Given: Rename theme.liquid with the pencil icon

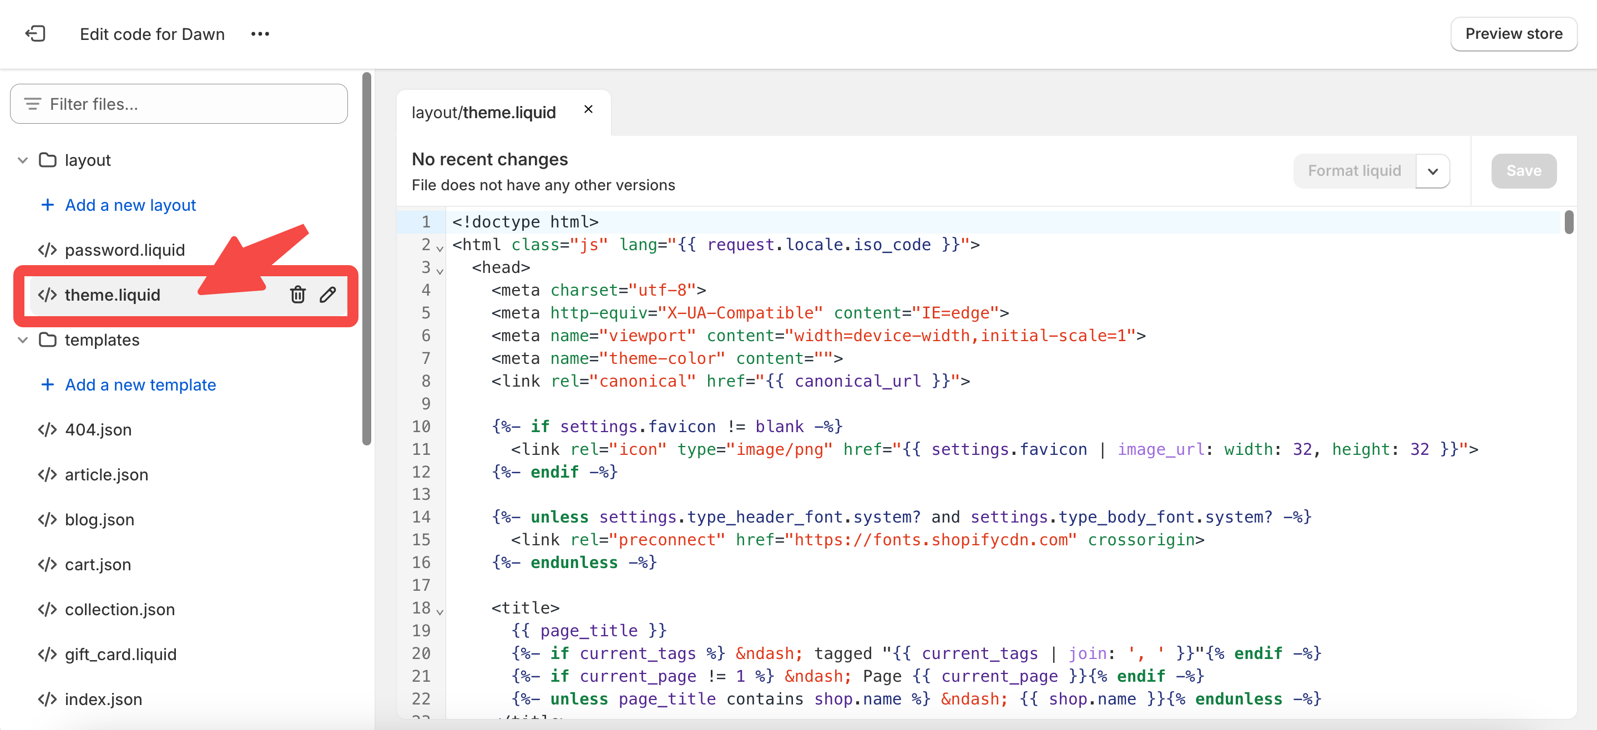Looking at the screenshot, I should pos(328,295).
